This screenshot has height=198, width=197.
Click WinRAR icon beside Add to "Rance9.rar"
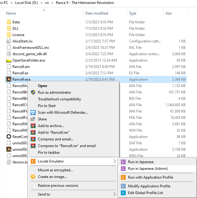[33, 132]
